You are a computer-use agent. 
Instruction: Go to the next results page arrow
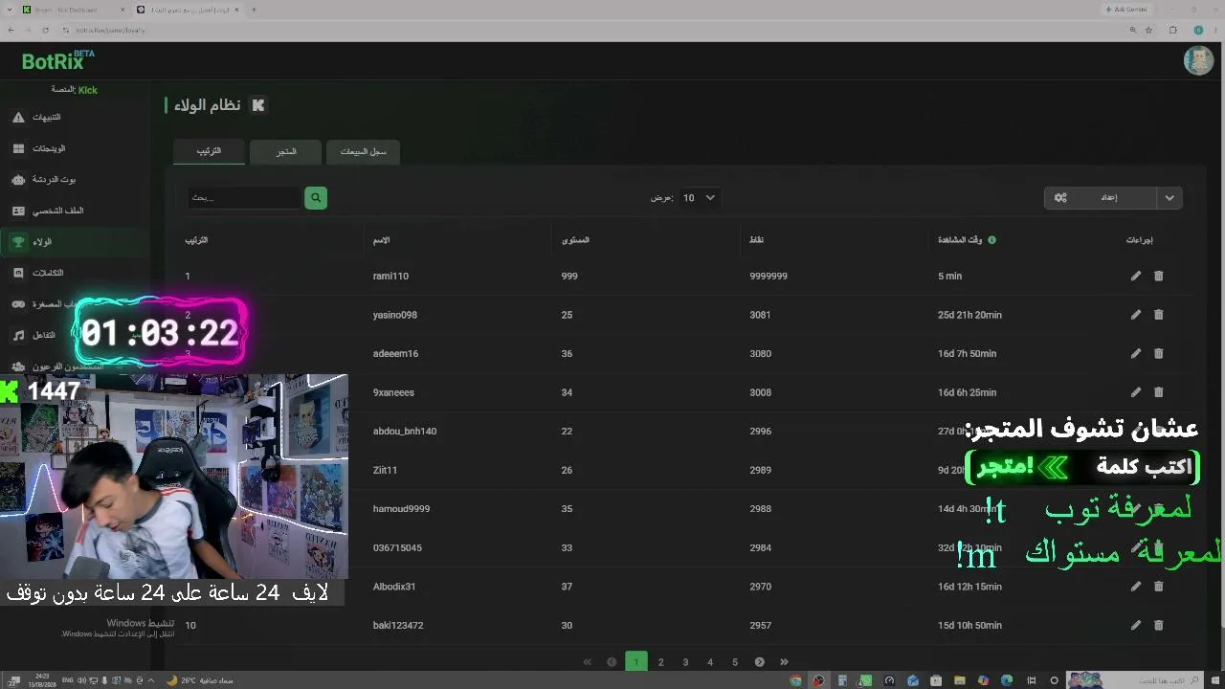759,661
